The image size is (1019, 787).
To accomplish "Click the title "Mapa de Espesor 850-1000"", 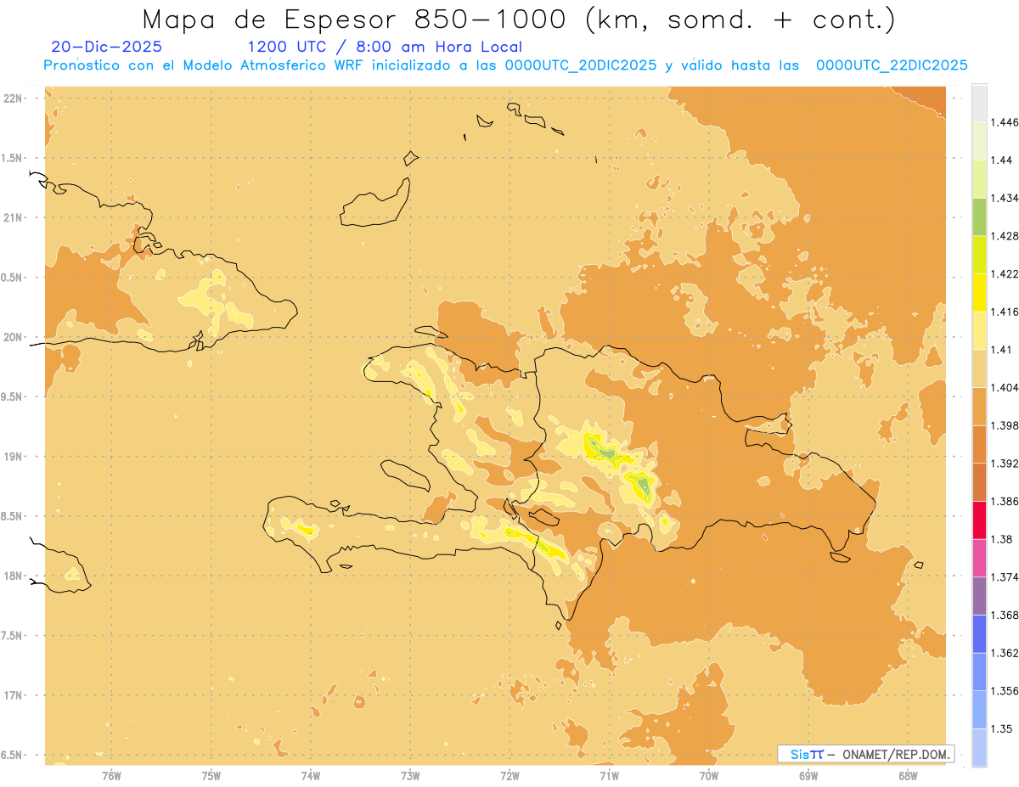I will pos(355,20).
